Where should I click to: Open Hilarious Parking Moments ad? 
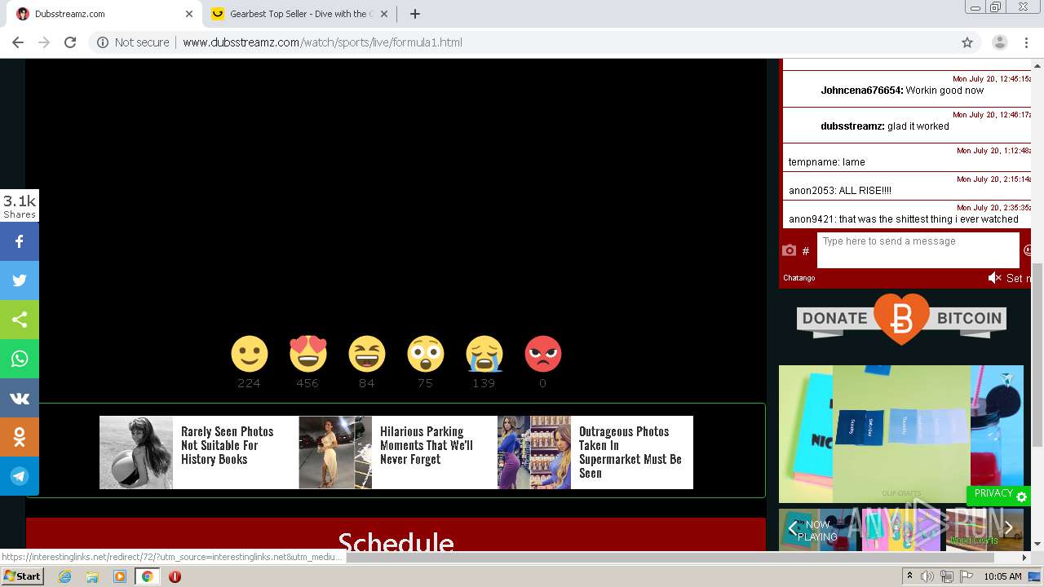(396, 452)
